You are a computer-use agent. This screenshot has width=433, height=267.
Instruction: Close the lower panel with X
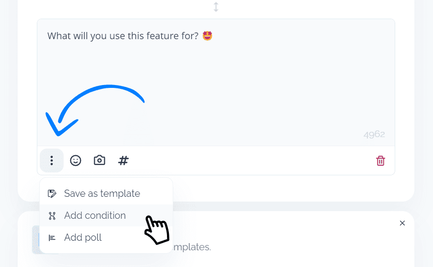(402, 223)
